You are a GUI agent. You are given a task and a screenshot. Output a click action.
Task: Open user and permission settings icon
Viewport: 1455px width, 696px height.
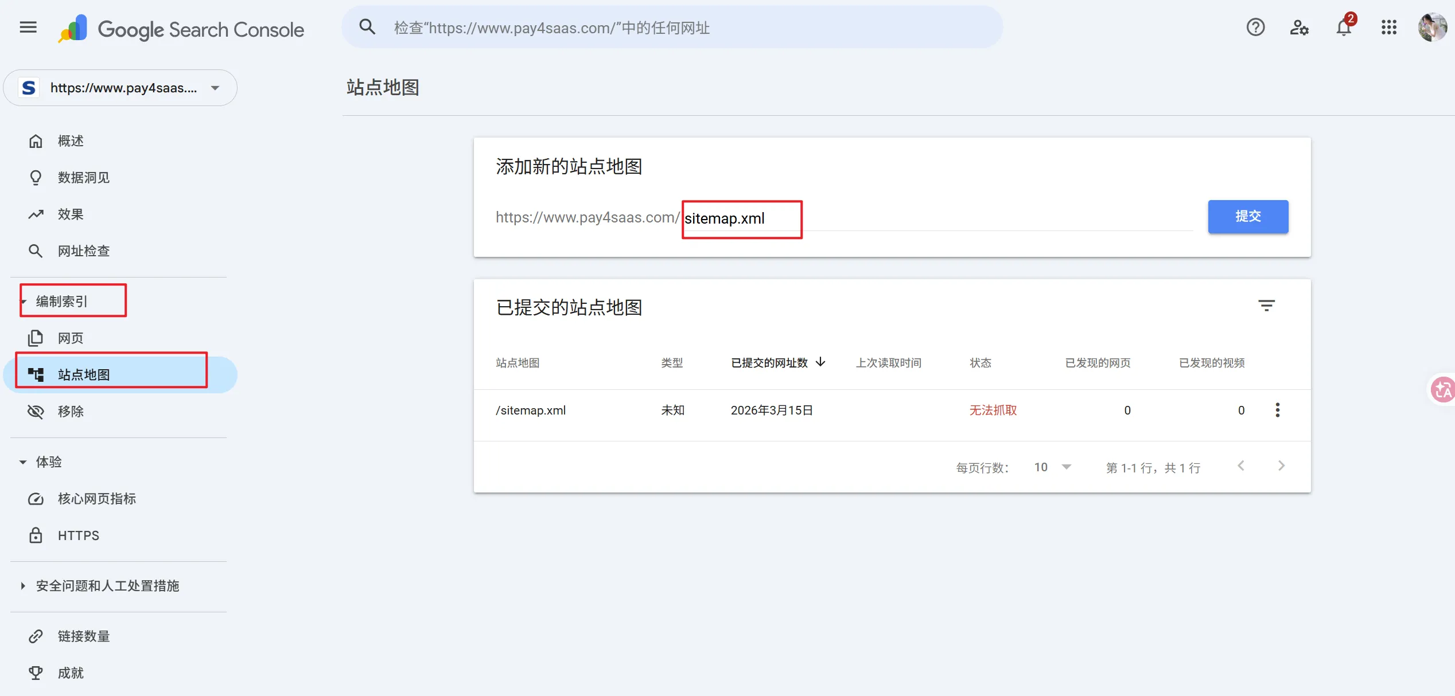click(1299, 28)
